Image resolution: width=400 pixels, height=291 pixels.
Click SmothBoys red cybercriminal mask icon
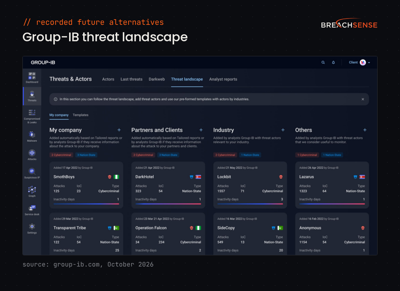click(x=109, y=177)
